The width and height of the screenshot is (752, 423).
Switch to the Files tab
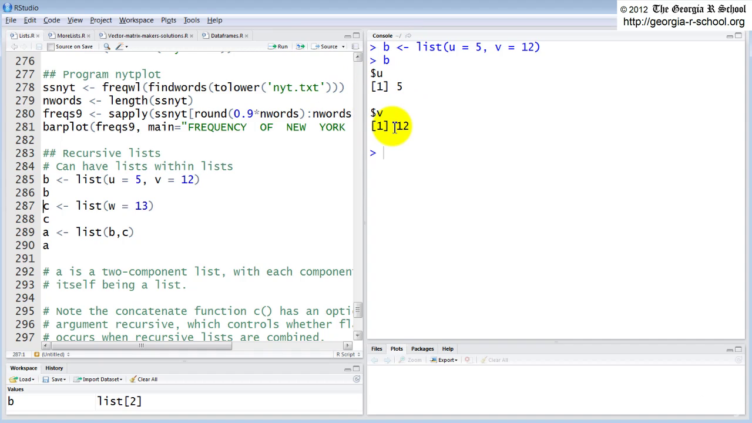click(x=377, y=349)
